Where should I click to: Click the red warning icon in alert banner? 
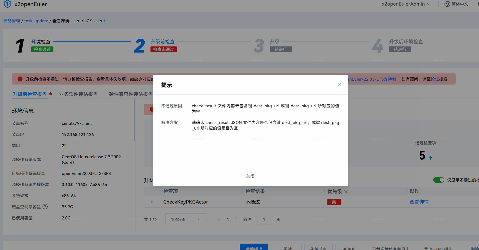click(20, 79)
